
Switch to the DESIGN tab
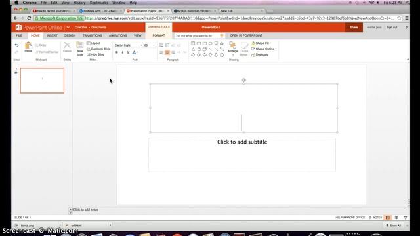[x=70, y=35]
